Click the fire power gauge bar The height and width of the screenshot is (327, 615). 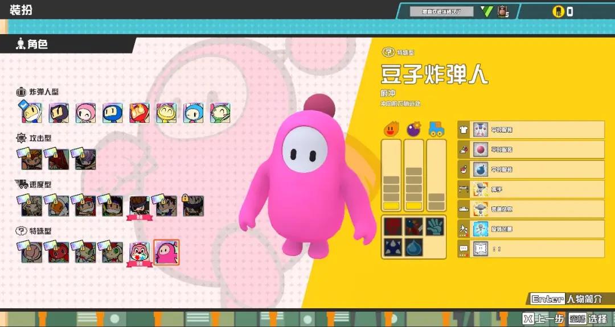[391, 175]
